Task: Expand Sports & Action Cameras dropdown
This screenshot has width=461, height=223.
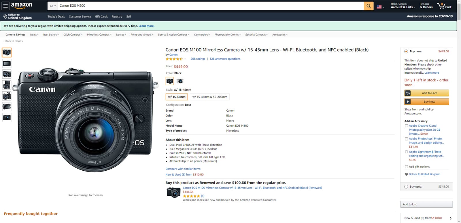Action: (x=173, y=35)
